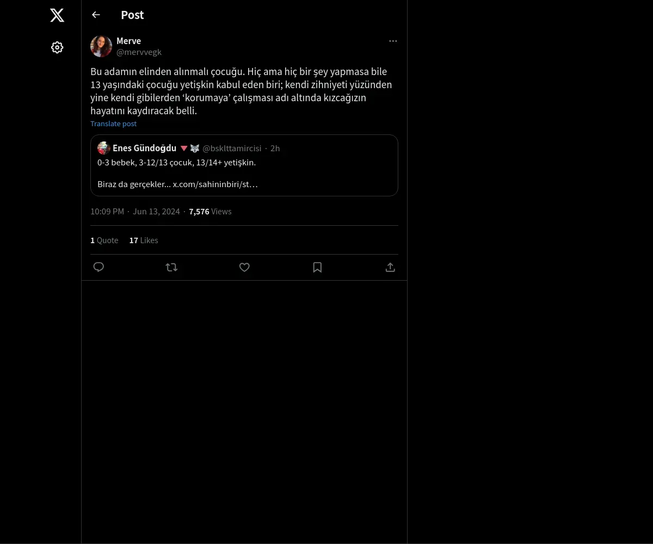The height and width of the screenshot is (544, 653).
Task: Open the settings gear icon
Action: click(x=57, y=47)
